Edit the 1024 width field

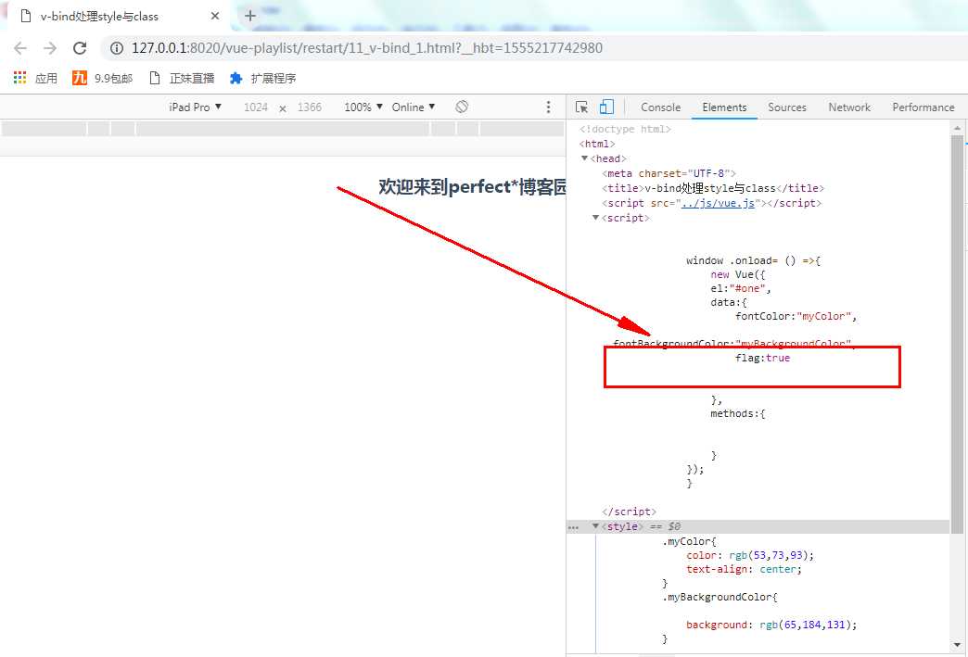(256, 107)
